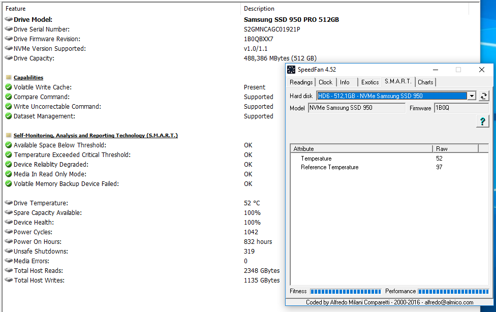
Task: Click the Description column header
Action: tap(355, 9)
